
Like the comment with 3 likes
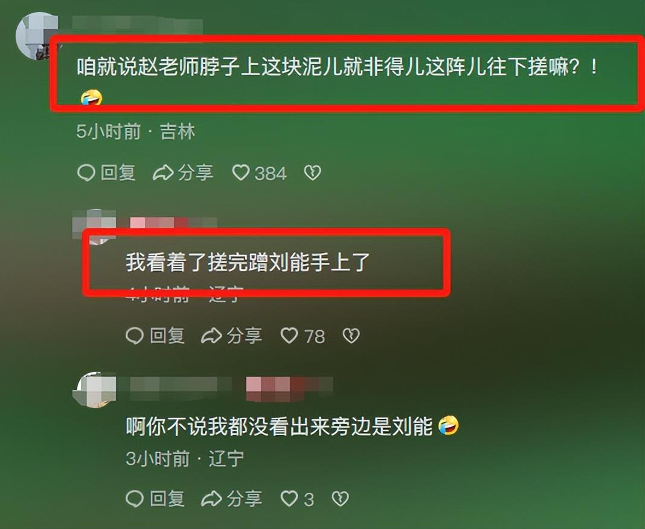coord(297,499)
